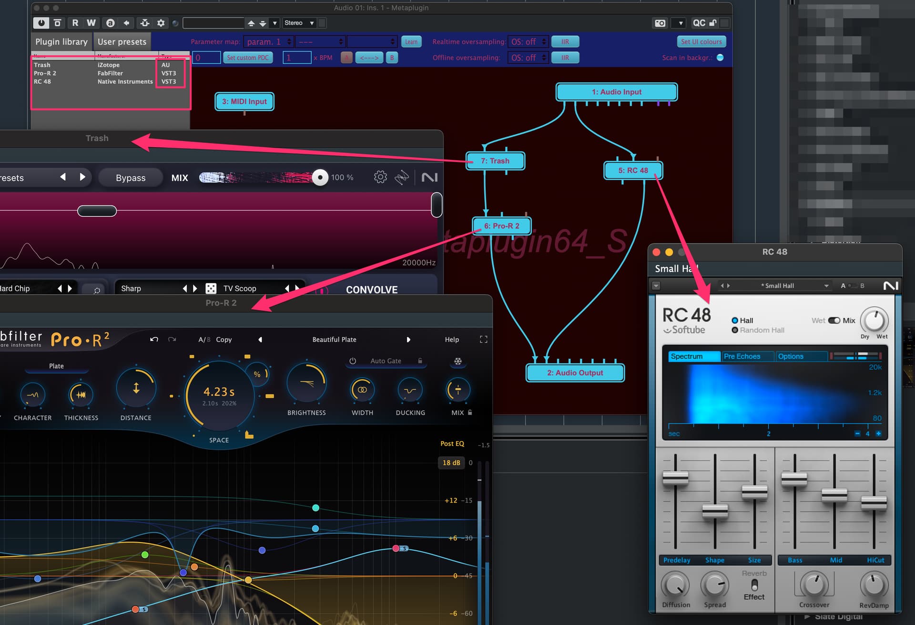Select Trash iZotope row in plugin library
This screenshot has width=915, height=625.
pos(111,65)
